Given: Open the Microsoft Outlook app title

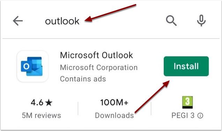Looking at the screenshot, I should point(96,55).
